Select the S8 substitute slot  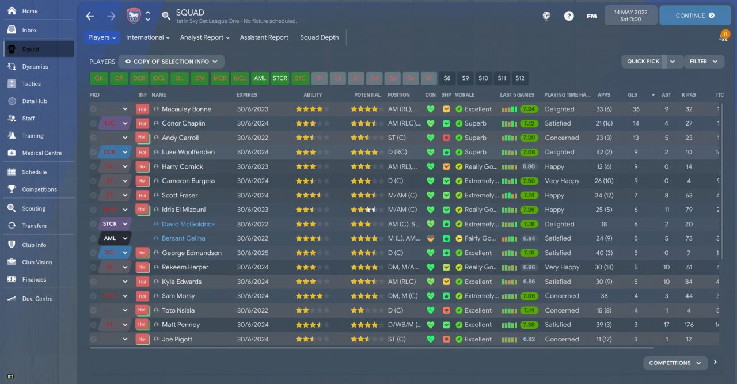(447, 78)
